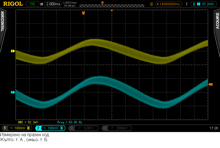
Task: Click channel 2 AC coupling symbol
Action: tap(45, 128)
